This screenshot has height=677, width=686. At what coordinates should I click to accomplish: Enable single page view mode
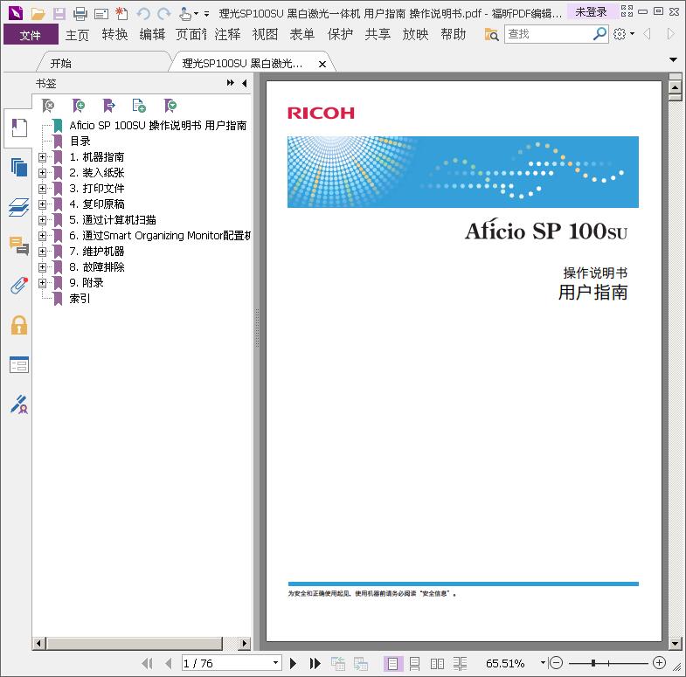pyautogui.click(x=392, y=663)
